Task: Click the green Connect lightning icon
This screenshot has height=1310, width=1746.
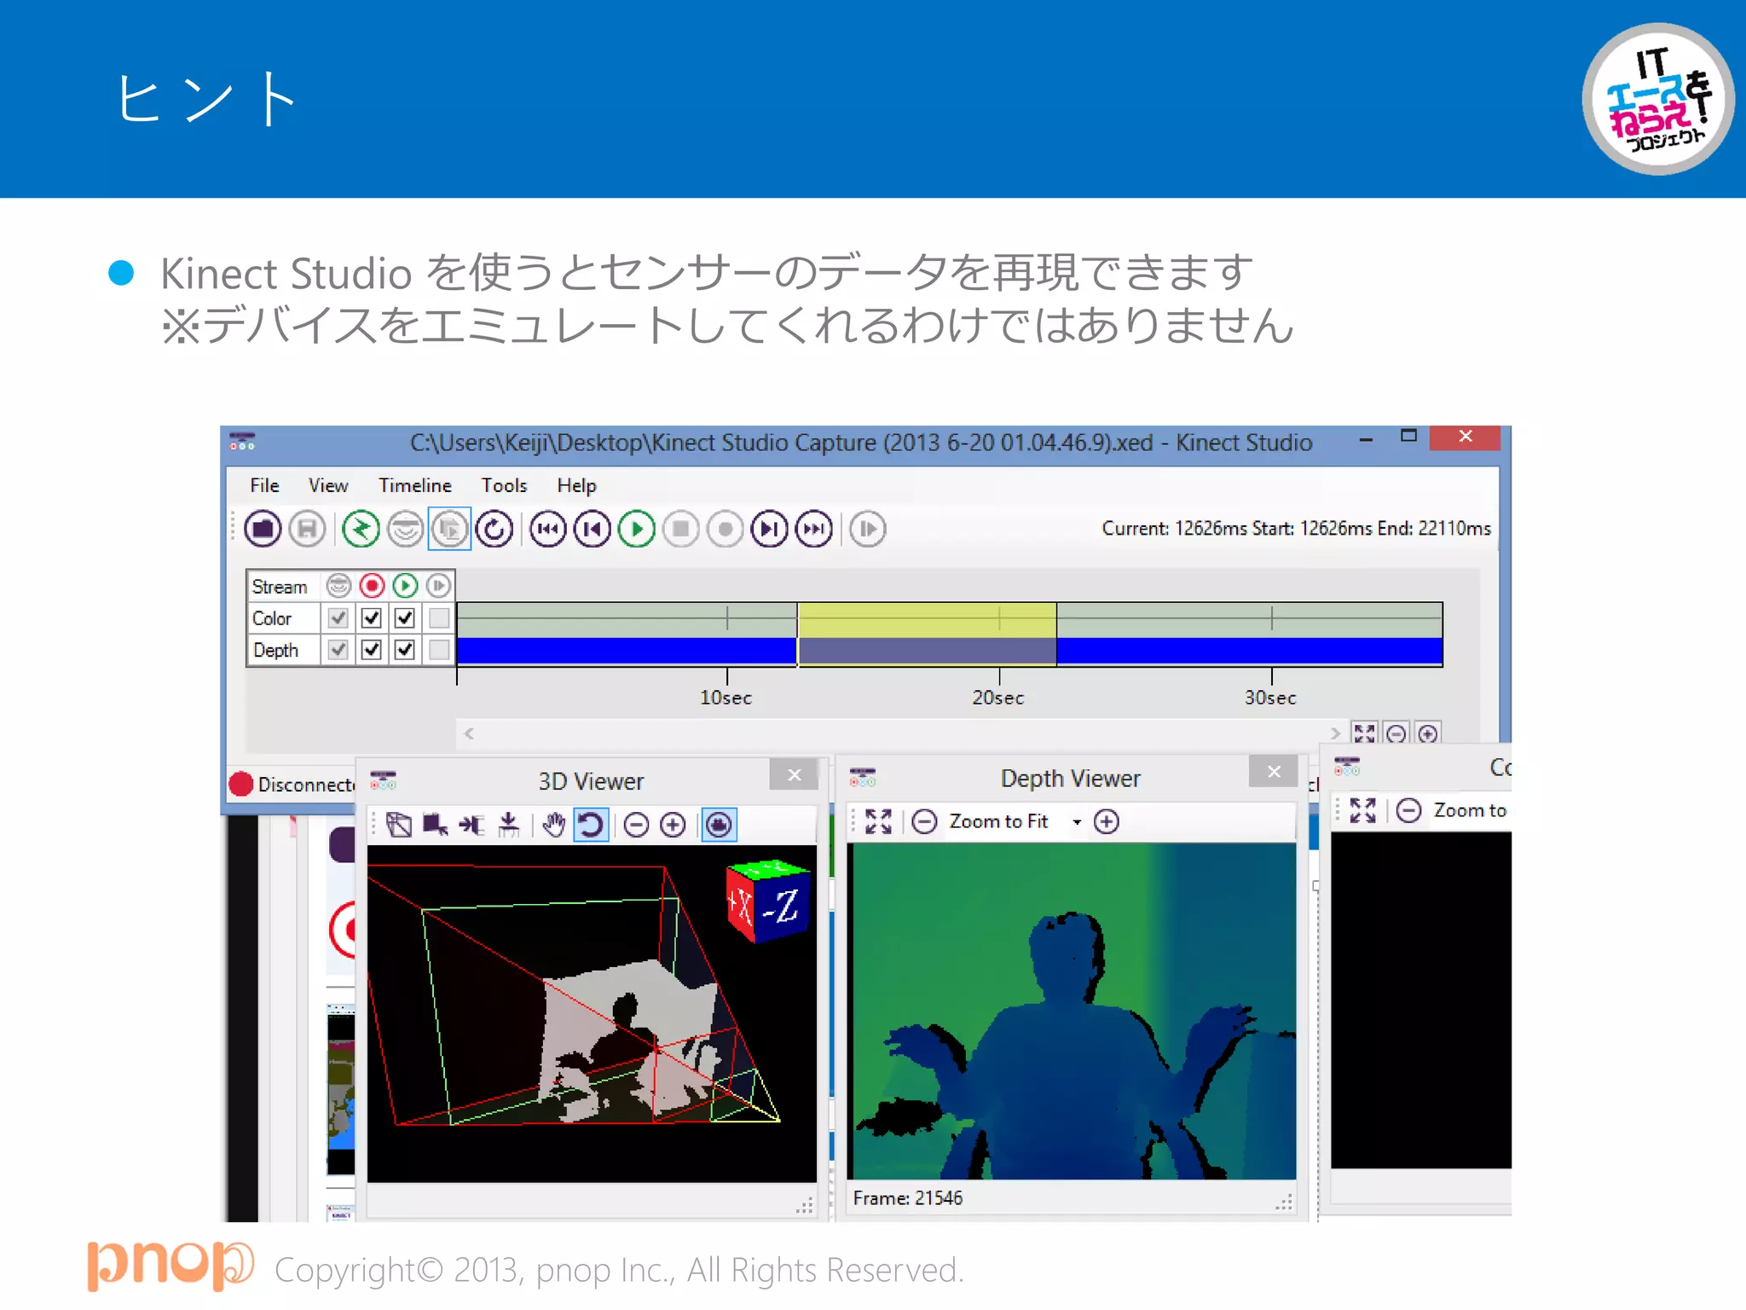Action: point(361,529)
